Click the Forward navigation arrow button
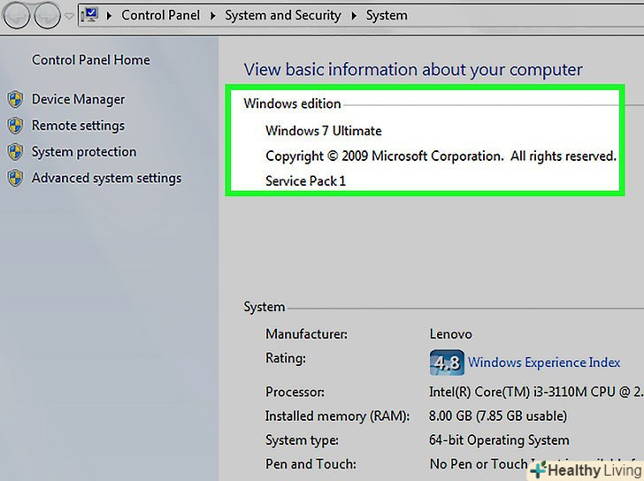Image resolution: width=644 pixels, height=481 pixels. (x=48, y=14)
